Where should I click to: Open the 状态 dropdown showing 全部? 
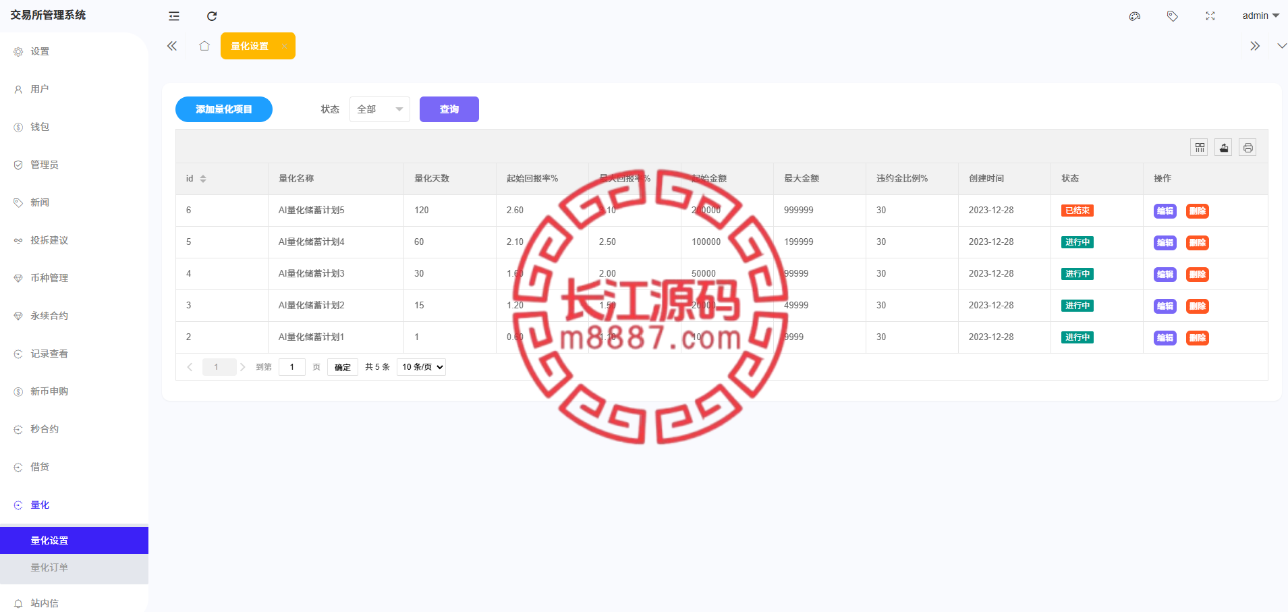(380, 109)
